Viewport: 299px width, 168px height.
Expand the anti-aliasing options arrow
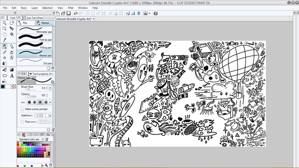coord(50,102)
